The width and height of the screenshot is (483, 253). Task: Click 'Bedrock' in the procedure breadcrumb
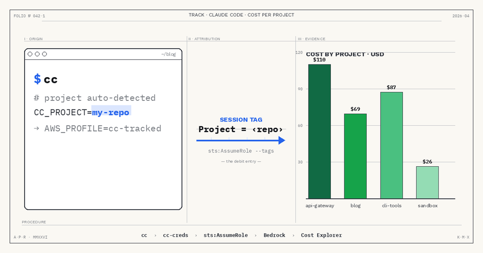pos(274,235)
